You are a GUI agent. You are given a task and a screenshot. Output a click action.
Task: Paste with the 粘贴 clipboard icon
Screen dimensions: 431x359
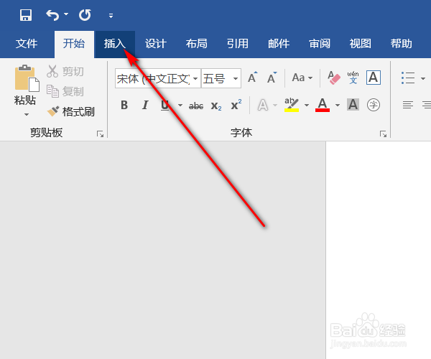coord(27,78)
